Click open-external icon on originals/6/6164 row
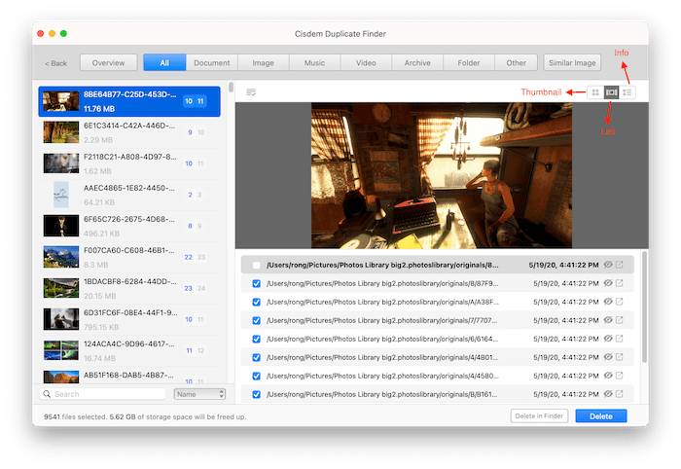Image resolution: width=681 pixels, height=469 pixels. [x=620, y=339]
